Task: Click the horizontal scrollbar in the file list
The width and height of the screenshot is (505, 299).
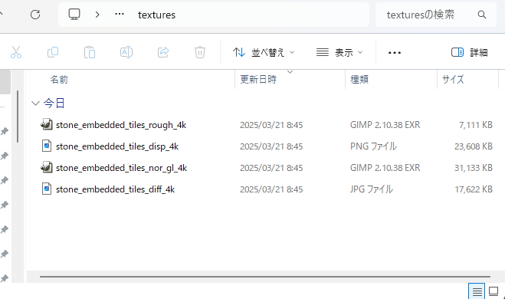Action: 265,277
